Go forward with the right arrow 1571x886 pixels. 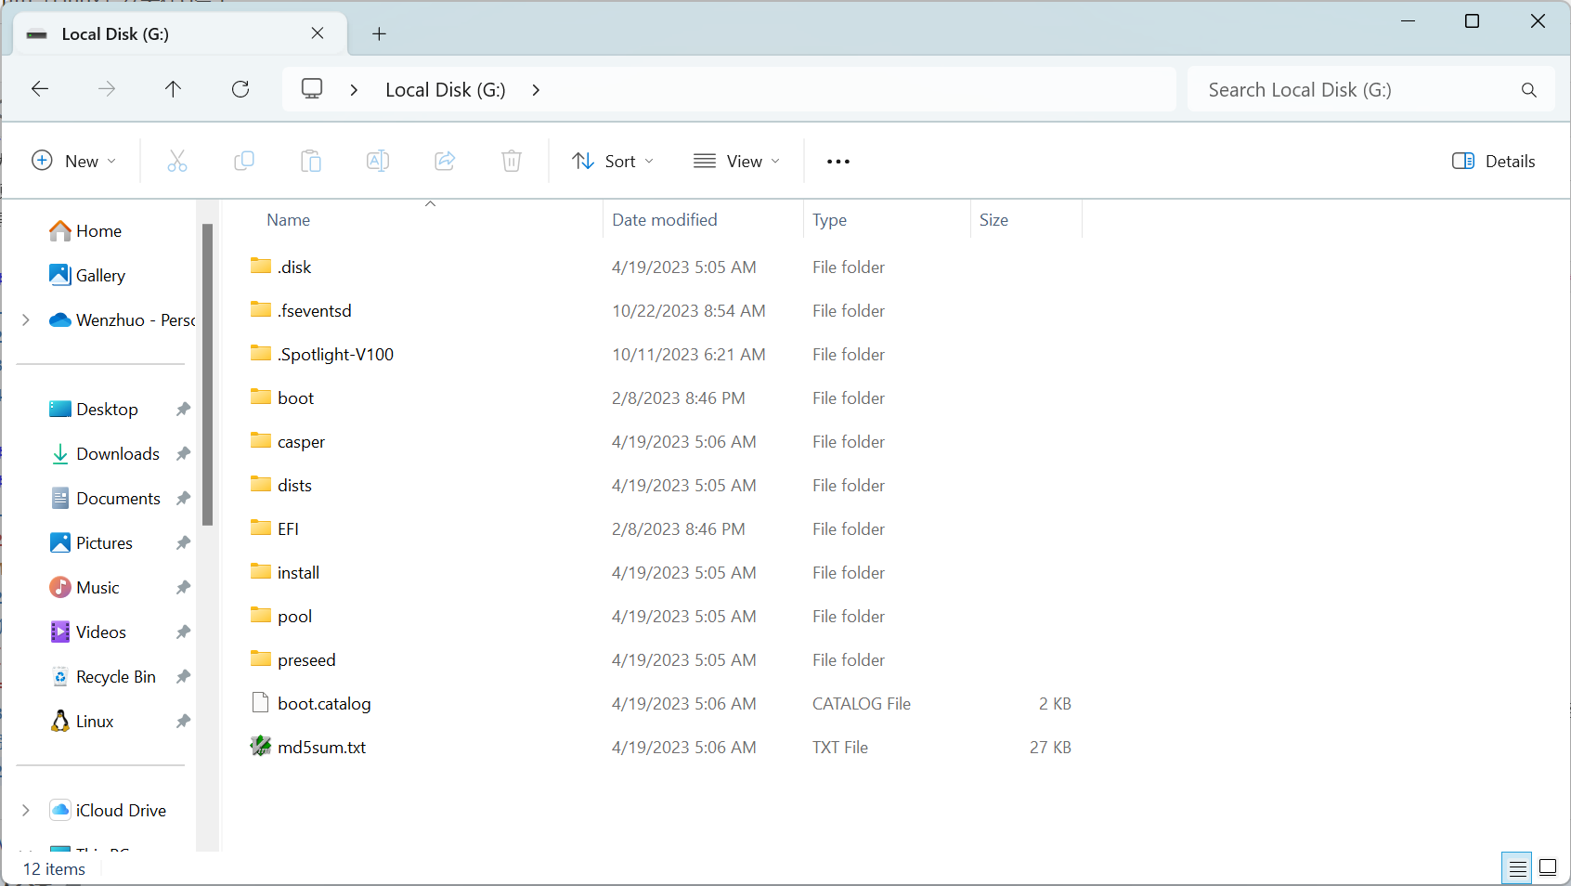tap(107, 89)
